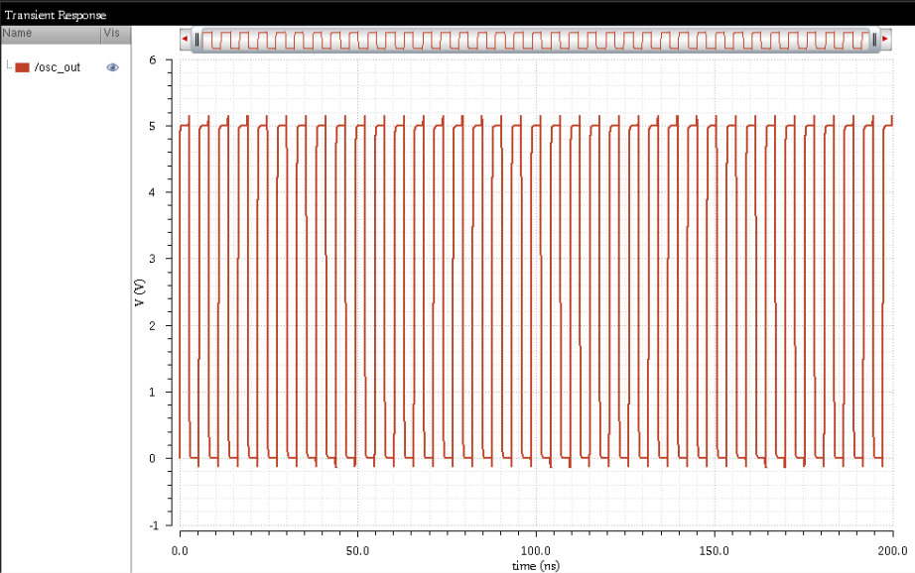Click the 0.0 tick label on the time axis
The width and height of the screenshot is (915, 573).
click(x=180, y=551)
